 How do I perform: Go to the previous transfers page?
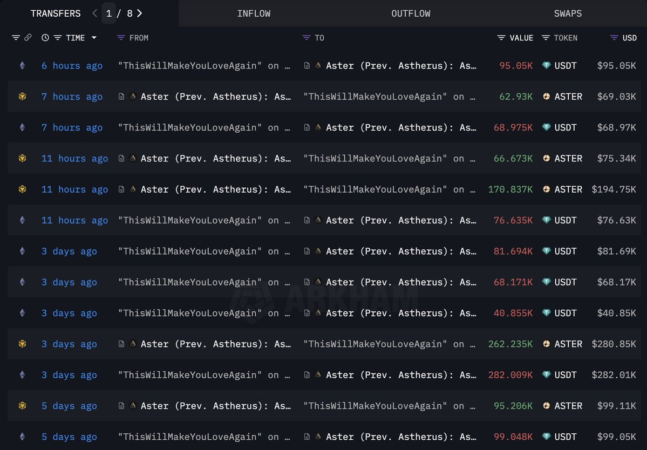tap(95, 13)
